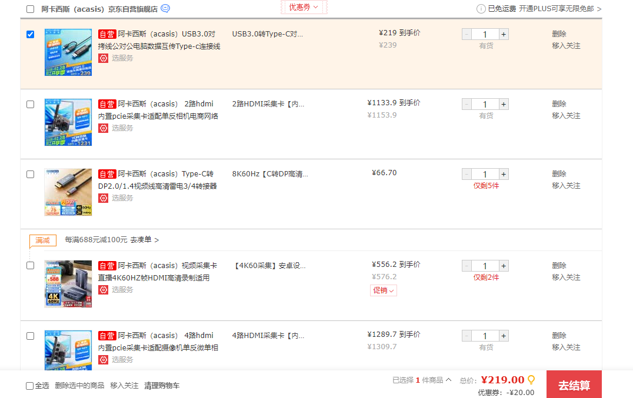Viewport: 633px width, 398px height.
Task: Click the lightbulb icon beside the total price
Action: click(x=531, y=380)
